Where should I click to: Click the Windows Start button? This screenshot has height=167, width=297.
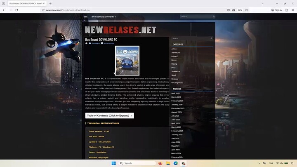tap(113, 163)
